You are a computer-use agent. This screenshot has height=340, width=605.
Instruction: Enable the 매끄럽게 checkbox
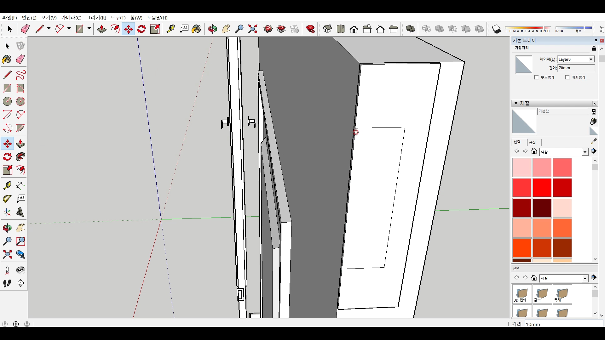point(568,77)
